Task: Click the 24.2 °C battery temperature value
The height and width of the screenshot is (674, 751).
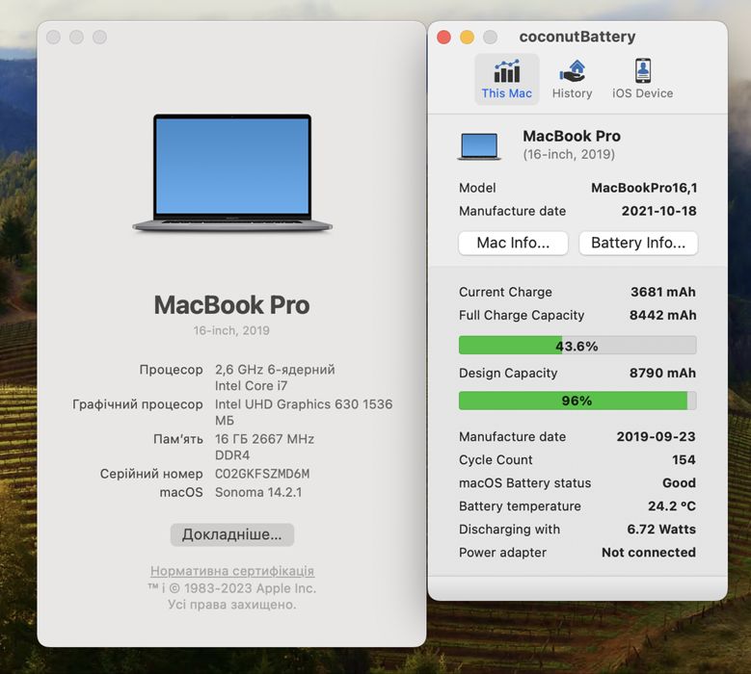Action: coord(672,506)
